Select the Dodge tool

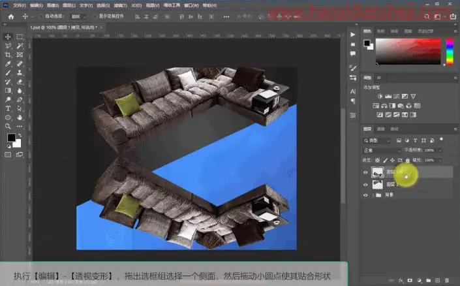8,99
